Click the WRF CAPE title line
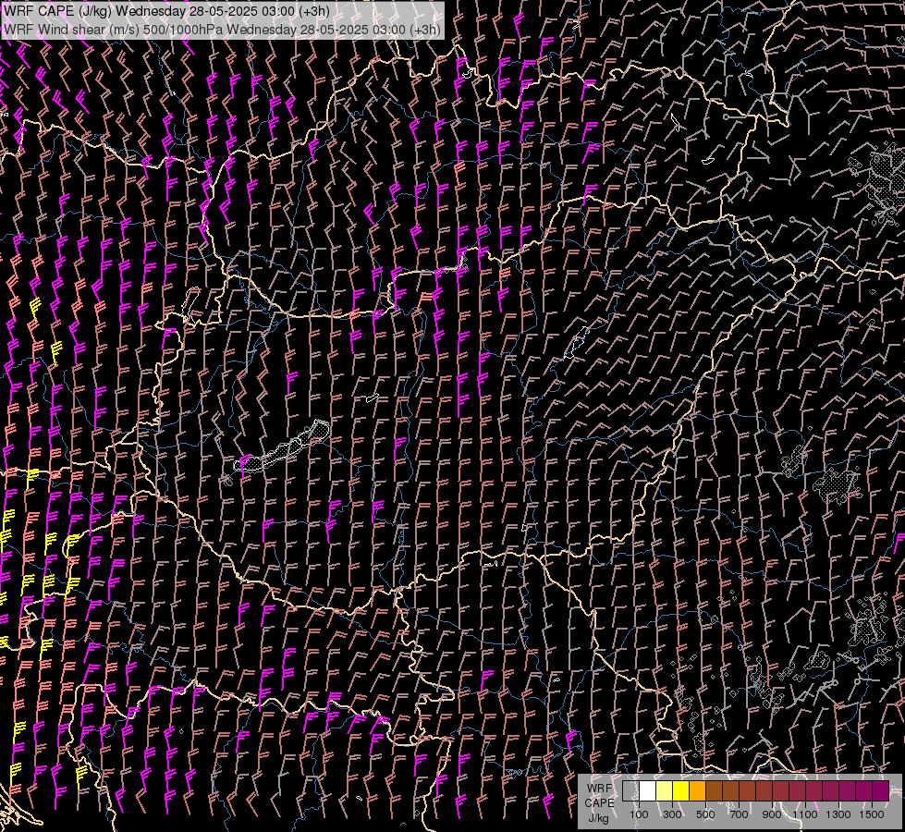The width and height of the screenshot is (905, 832). (166, 11)
